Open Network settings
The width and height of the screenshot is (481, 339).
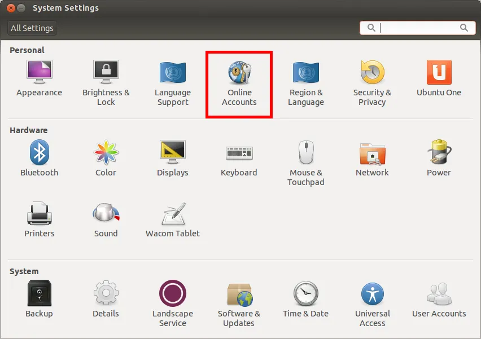[372, 160]
